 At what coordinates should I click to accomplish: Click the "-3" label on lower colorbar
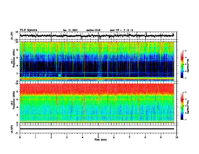[x=185, y=92]
